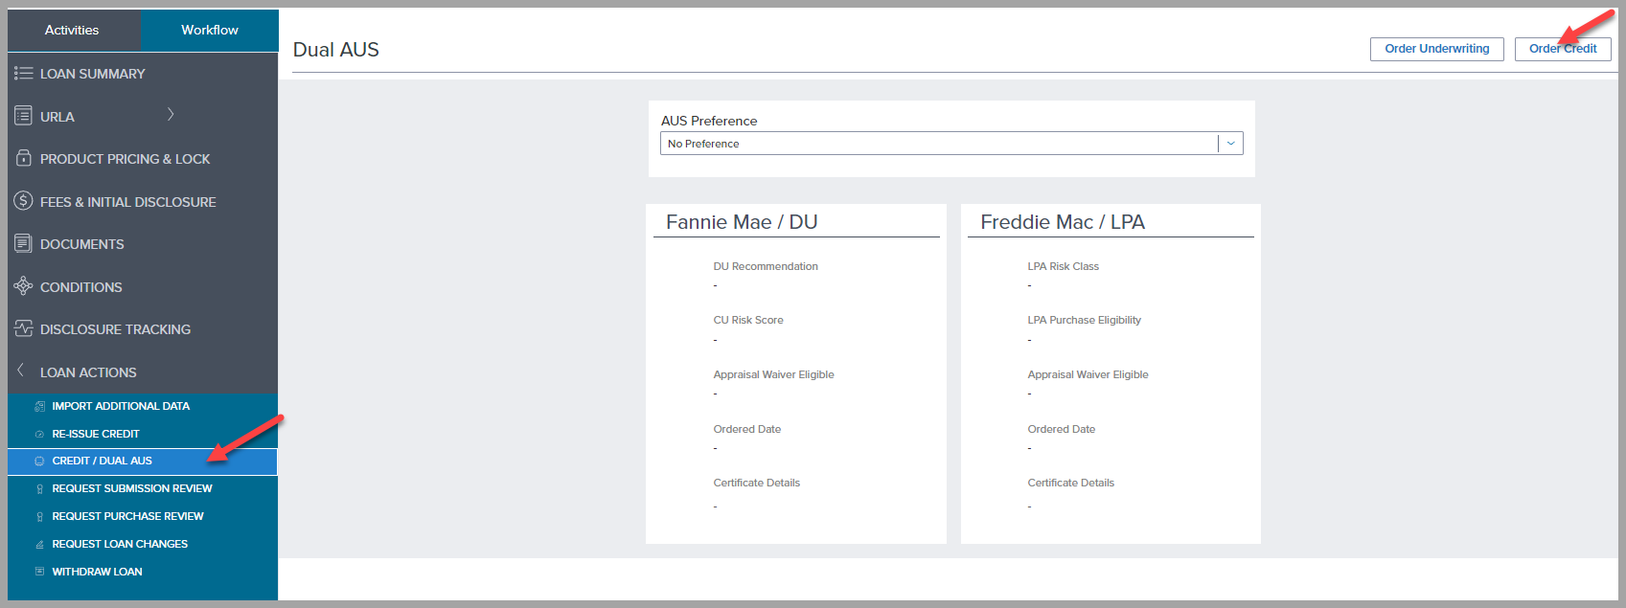Collapse the Loan Actions section chevron
Image resolution: width=1626 pixels, height=608 pixels.
tap(20, 371)
